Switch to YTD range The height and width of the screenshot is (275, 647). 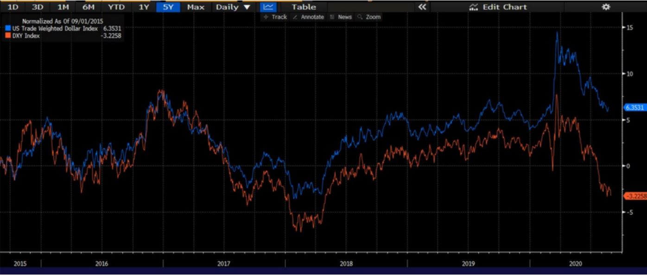click(116, 7)
